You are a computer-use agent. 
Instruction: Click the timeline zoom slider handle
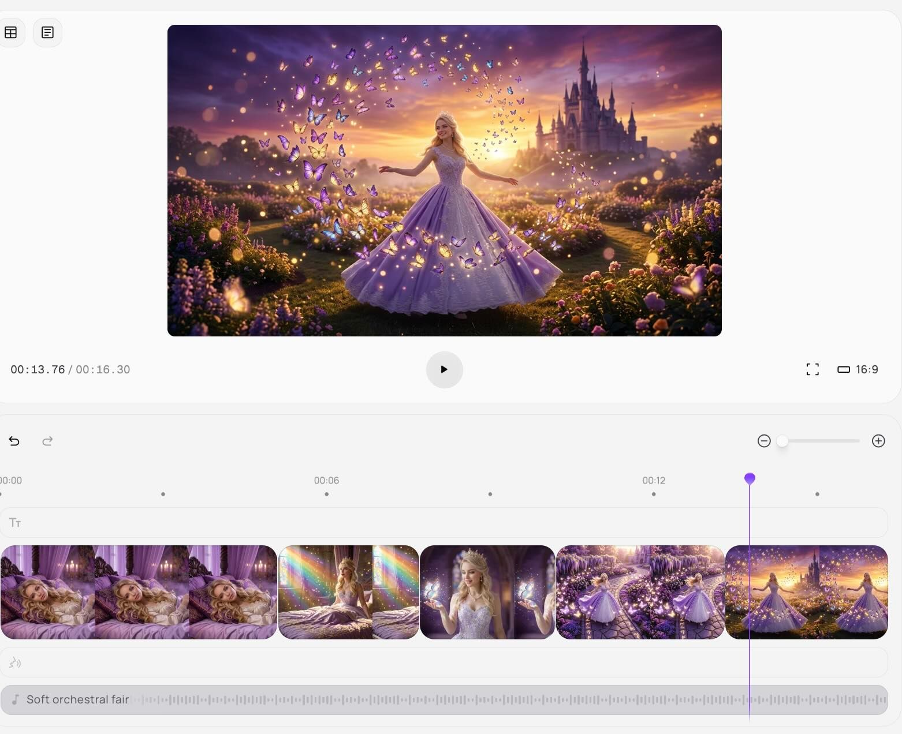[x=782, y=441]
